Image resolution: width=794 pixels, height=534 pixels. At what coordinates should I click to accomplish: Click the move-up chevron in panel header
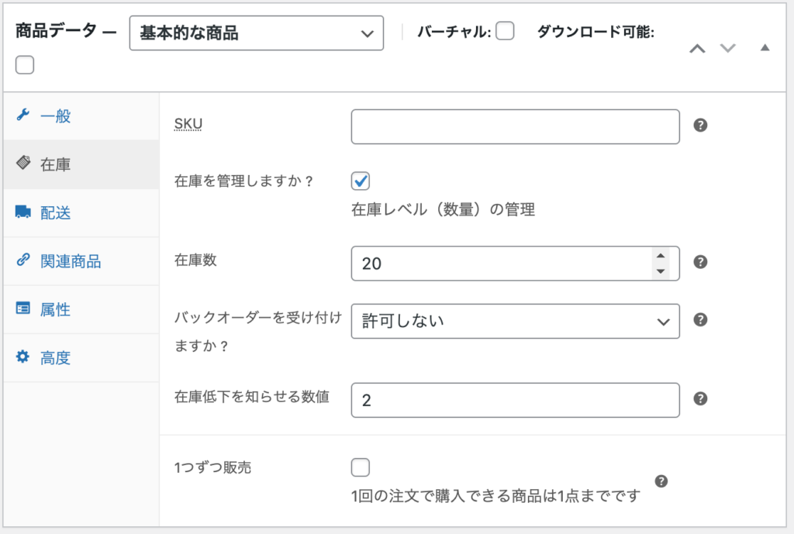(697, 49)
